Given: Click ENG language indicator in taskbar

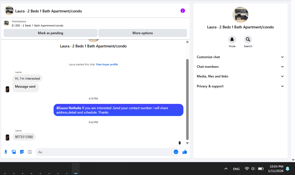Looking at the screenshot, I should point(236,169).
